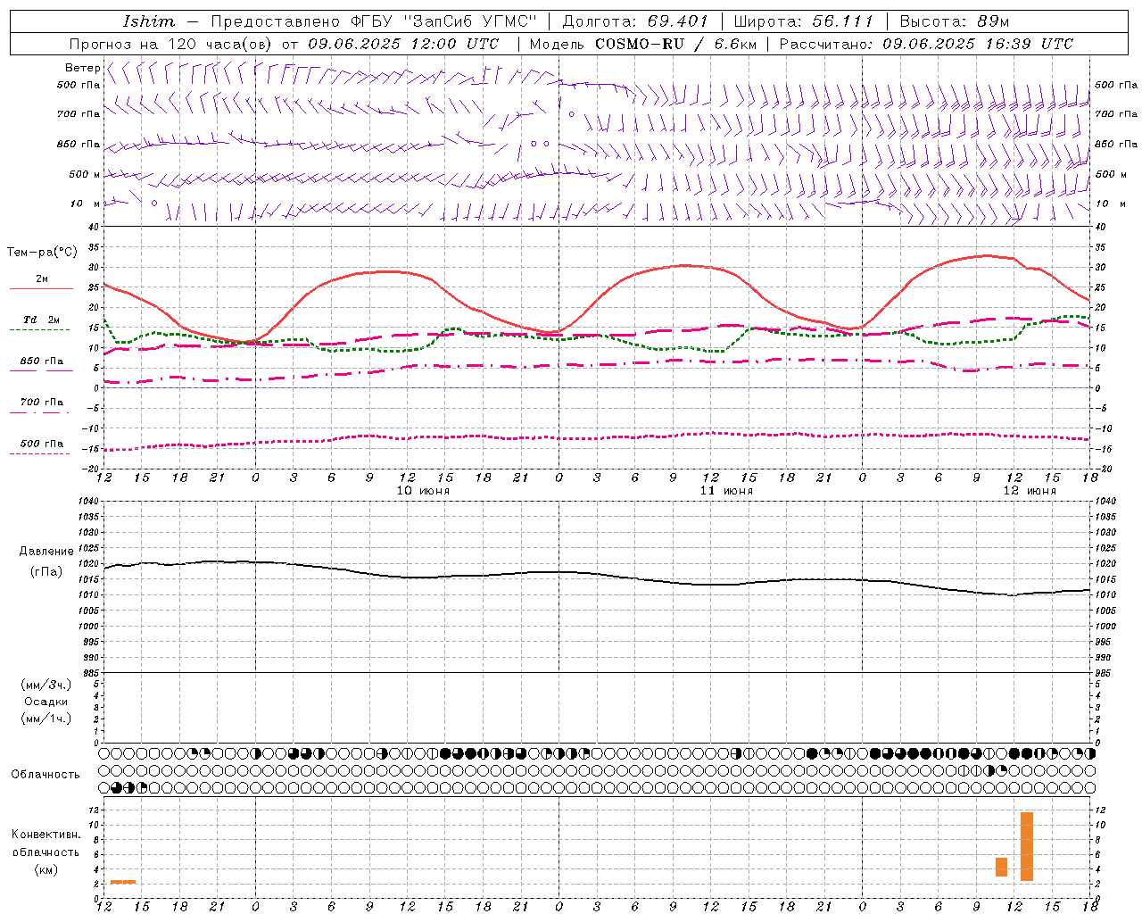
Task: Click the station name "Ishim" in the header
Action: pyautogui.click(x=149, y=21)
